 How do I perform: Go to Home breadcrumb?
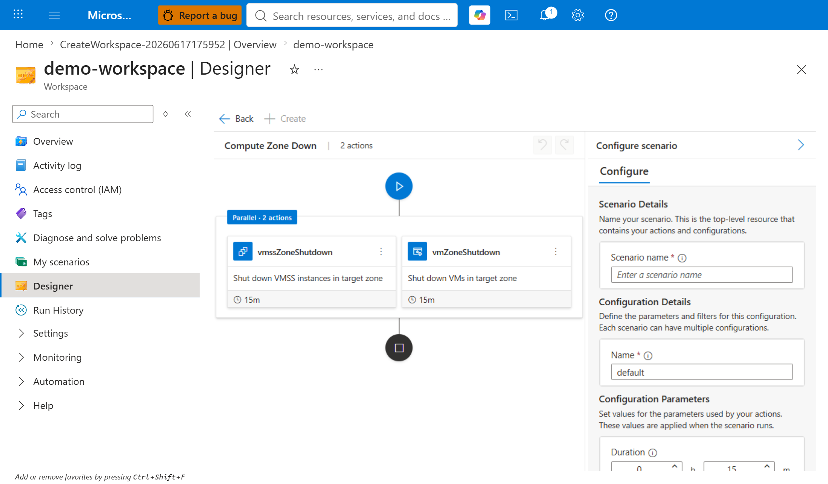coord(29,44)
